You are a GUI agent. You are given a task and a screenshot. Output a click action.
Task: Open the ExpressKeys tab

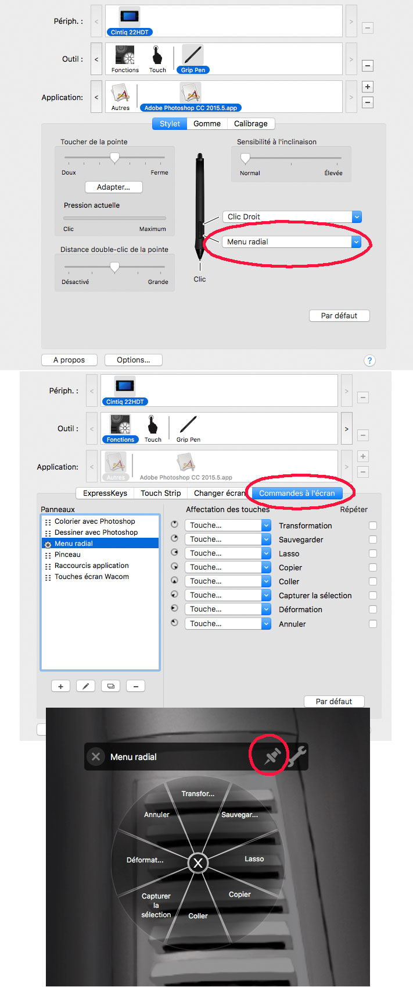105,493
